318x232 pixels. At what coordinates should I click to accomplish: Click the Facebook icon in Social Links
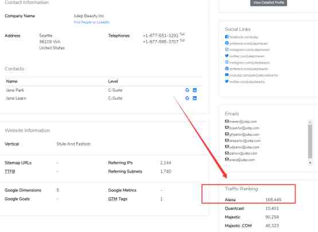point(227,37)
